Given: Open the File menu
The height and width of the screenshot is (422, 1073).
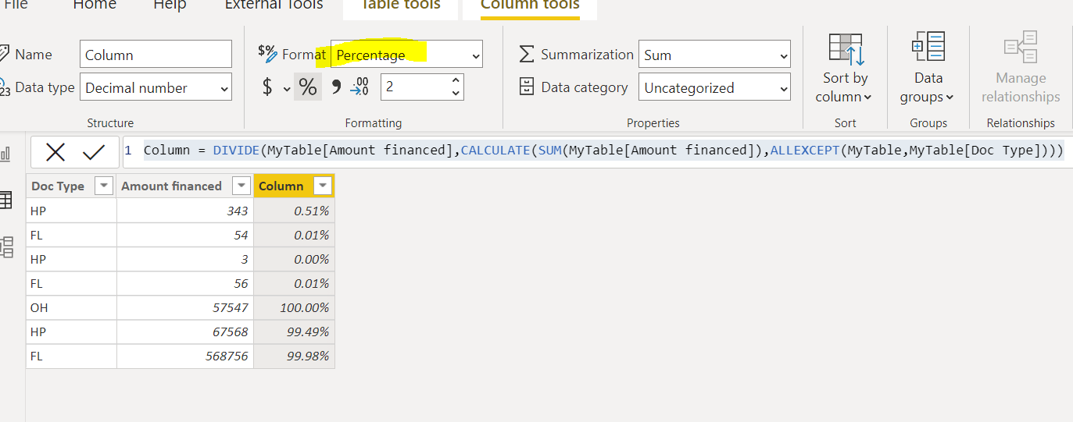Looking at the screenshot, I should click(15, 5).
